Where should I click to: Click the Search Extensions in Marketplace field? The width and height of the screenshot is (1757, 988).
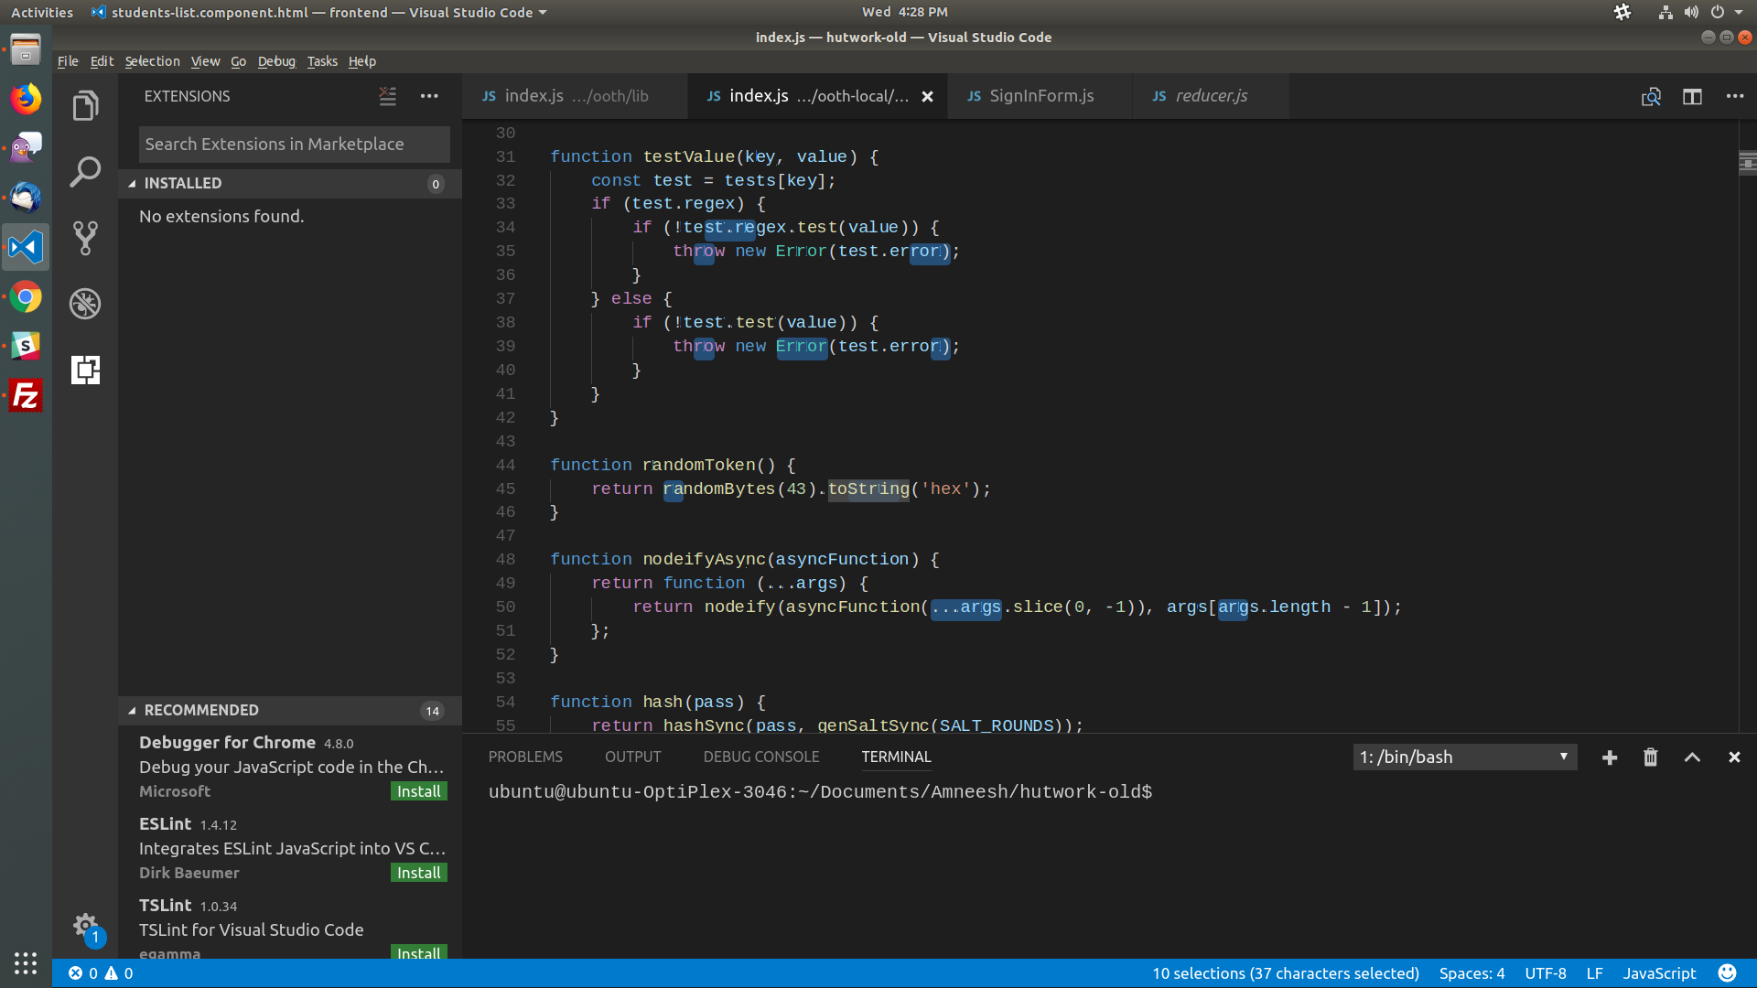tap(293, 144)
